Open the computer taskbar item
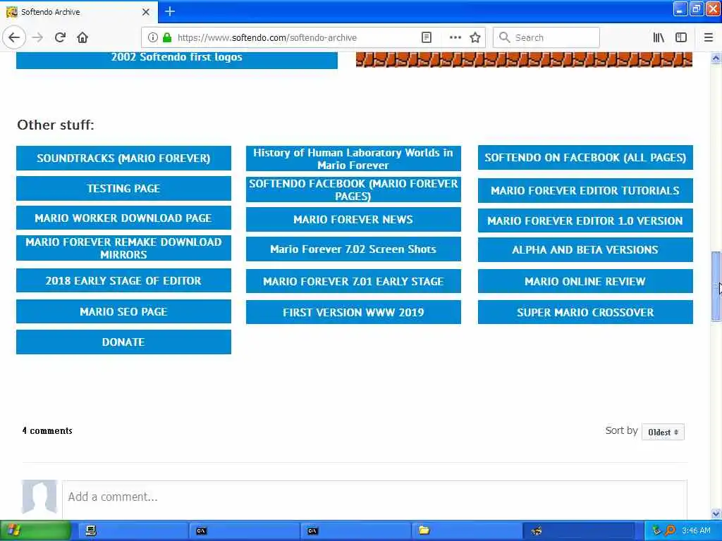 133,531
